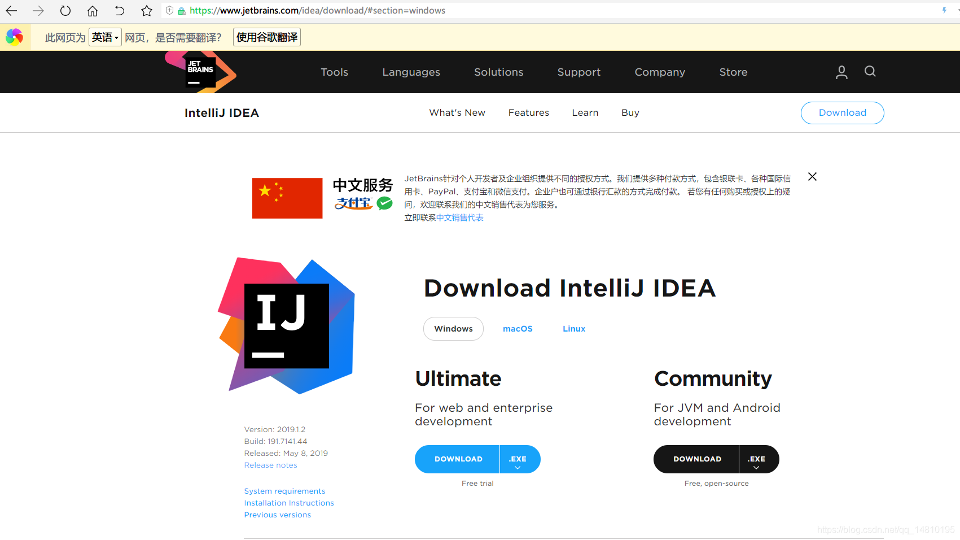Image resolution: width=960 pixels, height=540 pixels.
Task: Open the 英语 language dropdown
Action: pos(105,37)
